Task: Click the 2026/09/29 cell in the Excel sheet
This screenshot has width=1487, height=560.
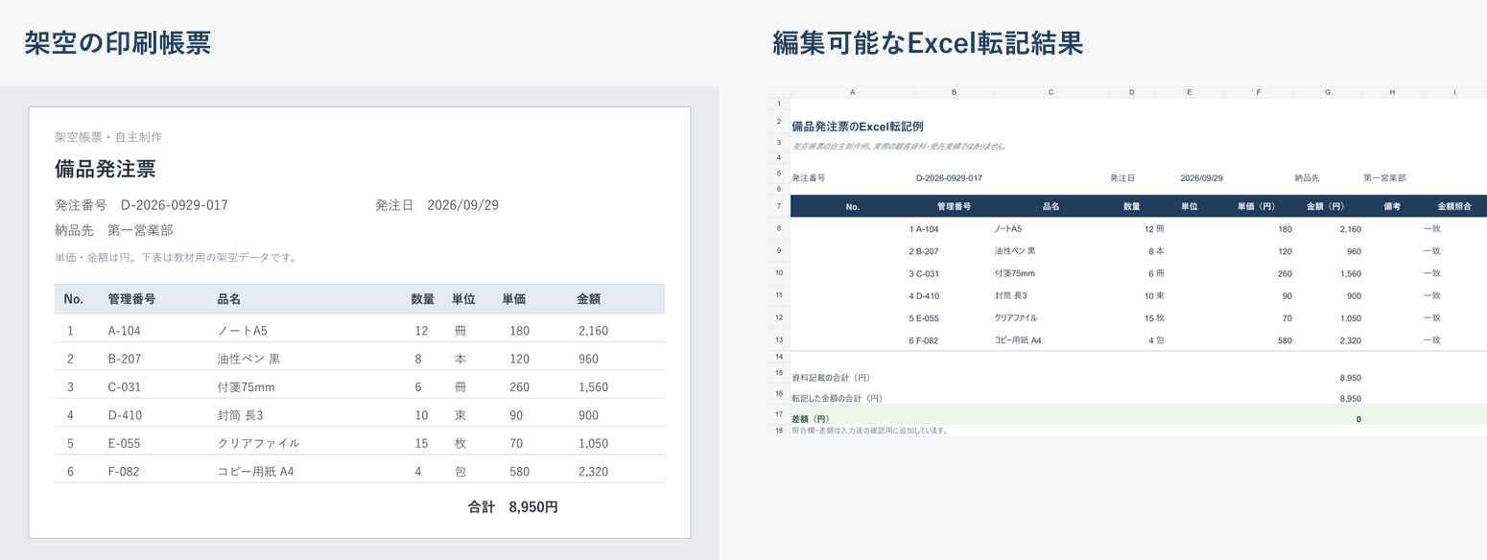Action: 1201,178
